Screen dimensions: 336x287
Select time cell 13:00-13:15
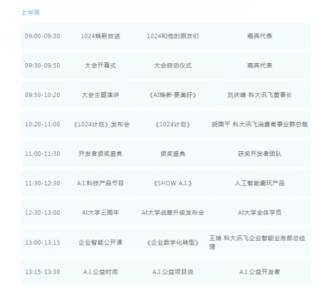pyautogui.click(x=42, y=243)
